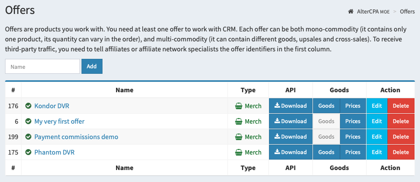Click green check icon for My very first offer
This screenshot has height=182, width=420.
pyautogui.click(x=28, y=121)
